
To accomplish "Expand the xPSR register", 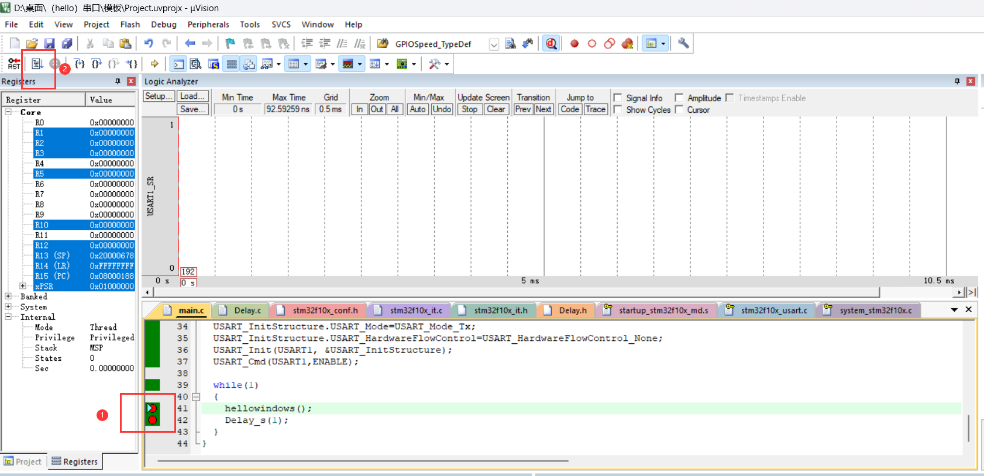I will [23, 286].
